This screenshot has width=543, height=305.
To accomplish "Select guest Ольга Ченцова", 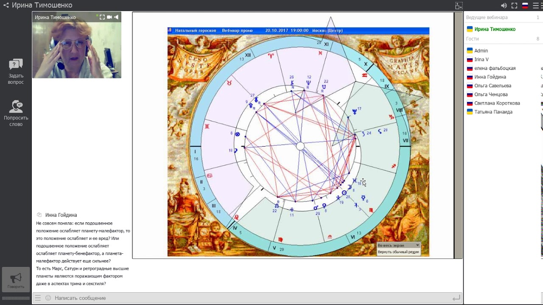I will (491, 94).
